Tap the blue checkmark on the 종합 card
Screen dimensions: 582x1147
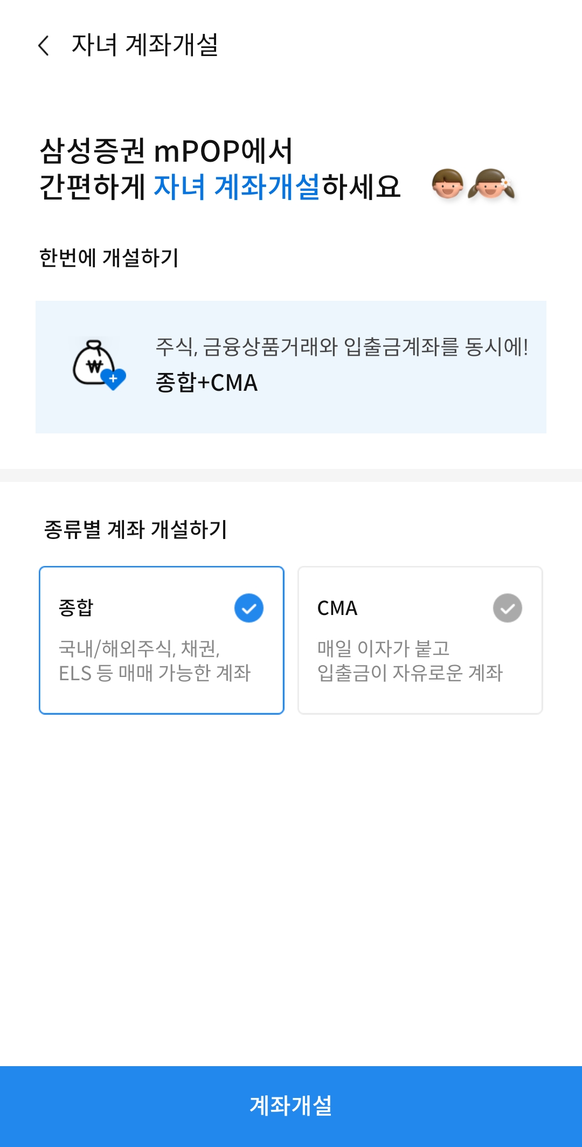click(248, 609)
